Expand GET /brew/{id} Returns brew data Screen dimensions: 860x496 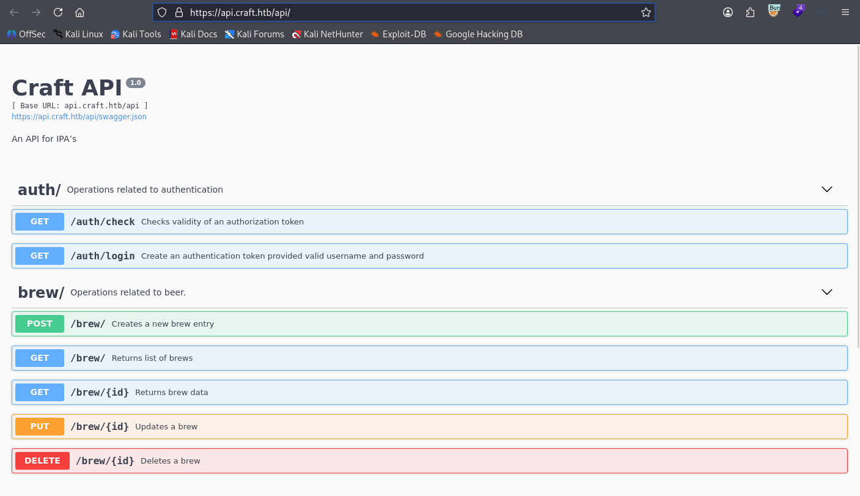[x=429, y=392]
